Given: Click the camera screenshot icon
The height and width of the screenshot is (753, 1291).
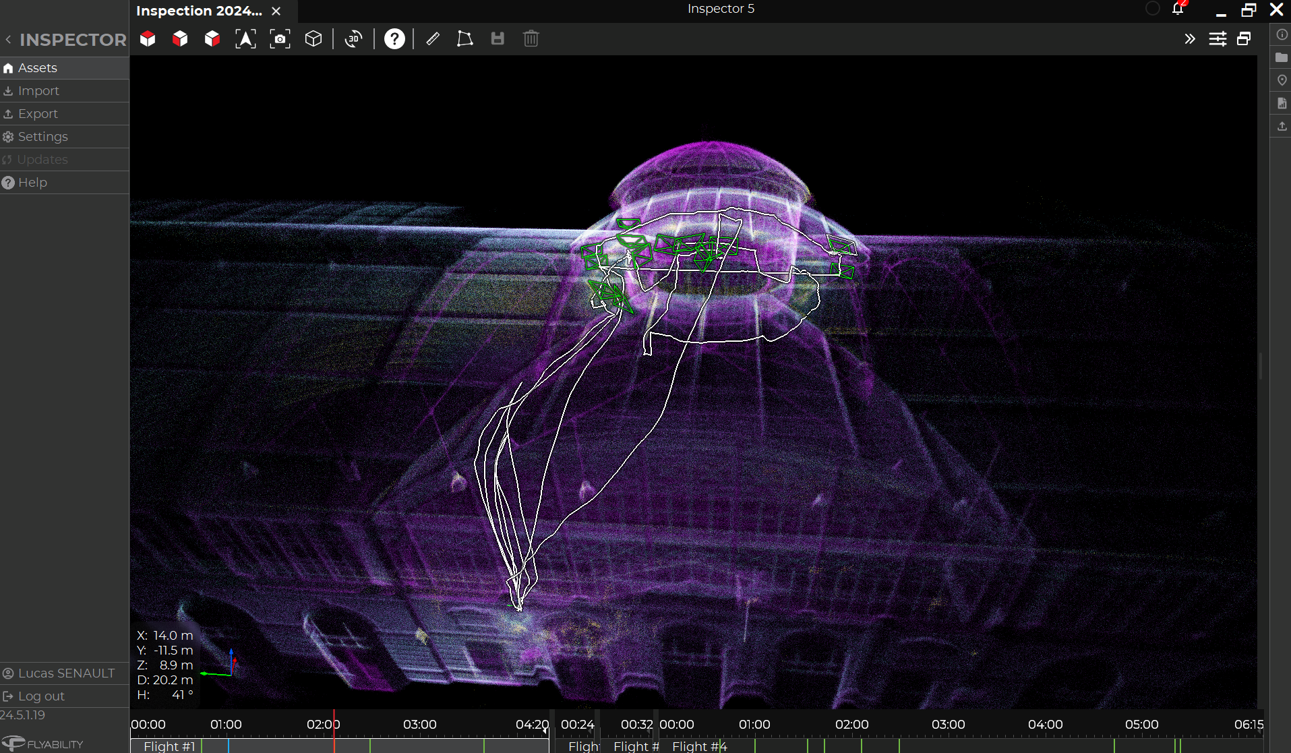Looking at the screenshot, I should point(280,39).
